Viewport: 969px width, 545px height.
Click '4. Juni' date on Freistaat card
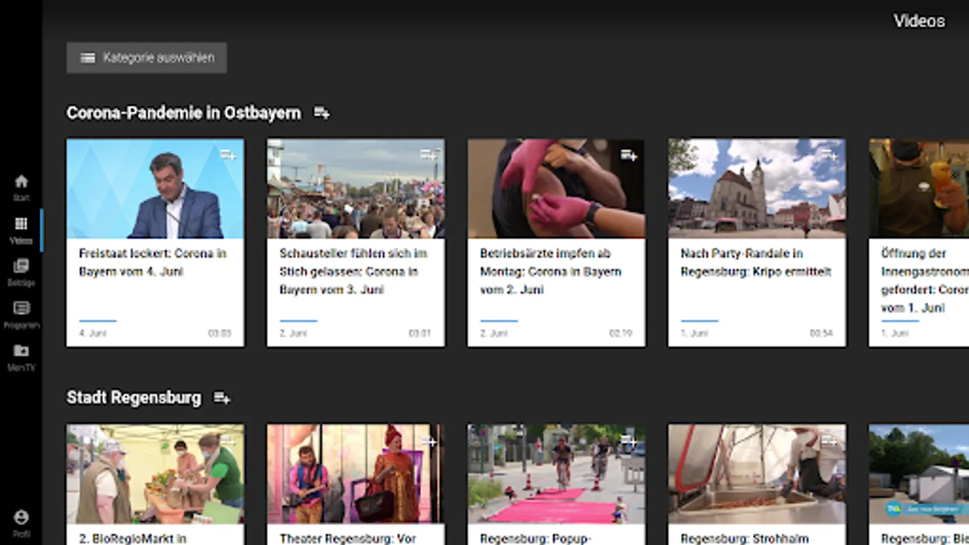click(93, 333)
